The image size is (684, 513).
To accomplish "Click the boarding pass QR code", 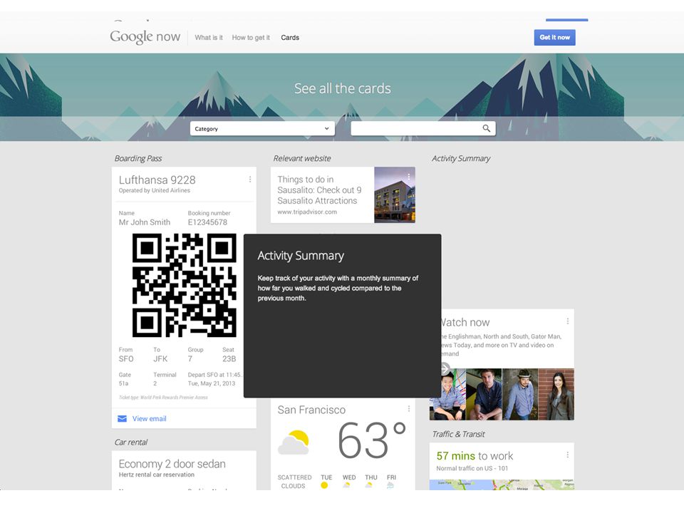I will click(x=185, y=285).
